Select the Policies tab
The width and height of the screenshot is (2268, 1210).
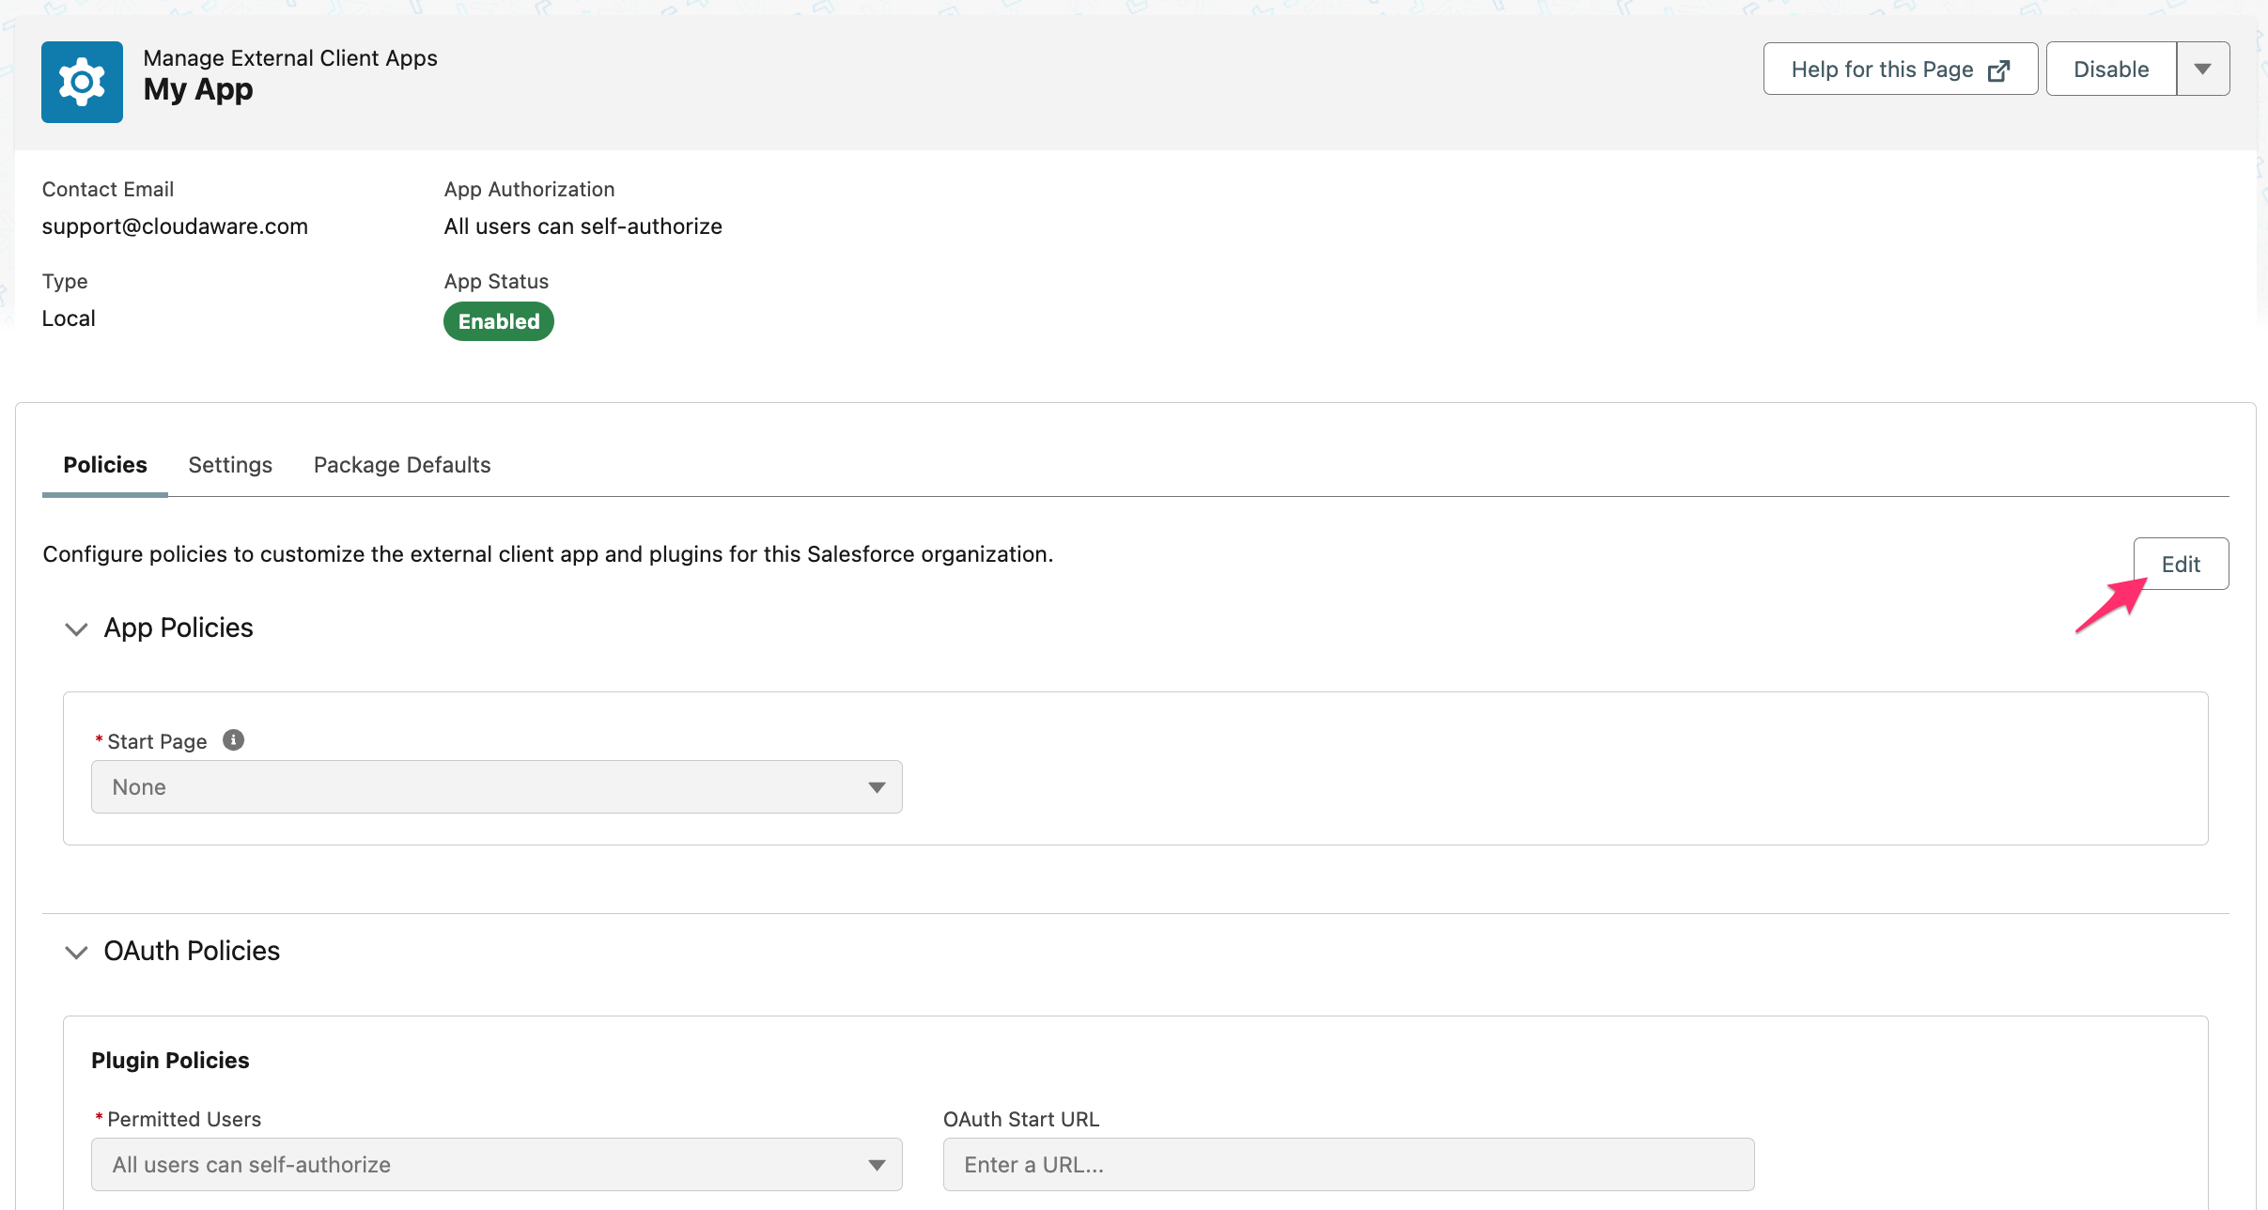coord(104,464)
